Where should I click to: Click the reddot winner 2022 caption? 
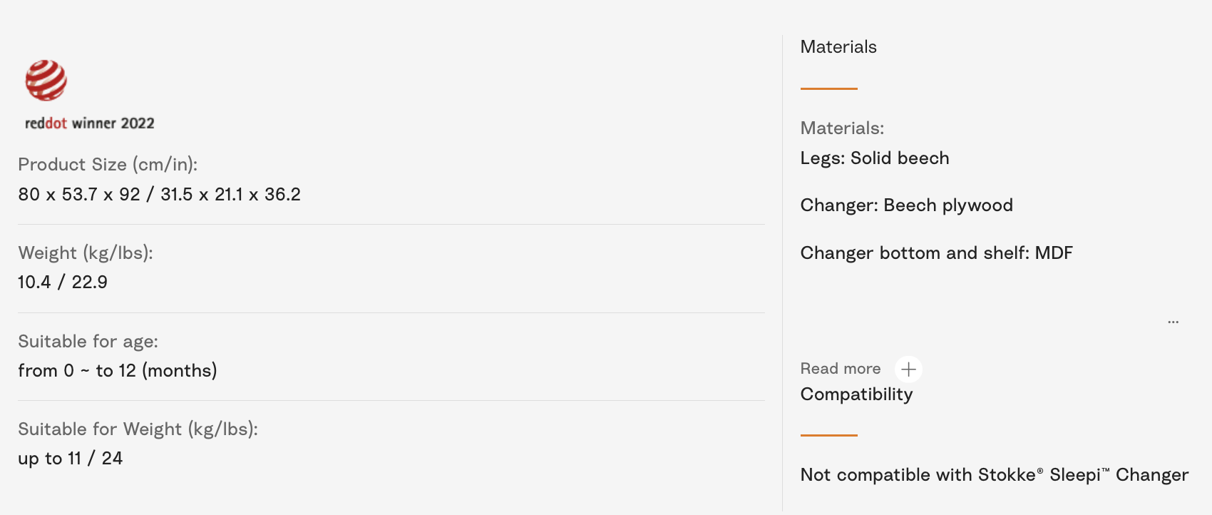point(90,123)
